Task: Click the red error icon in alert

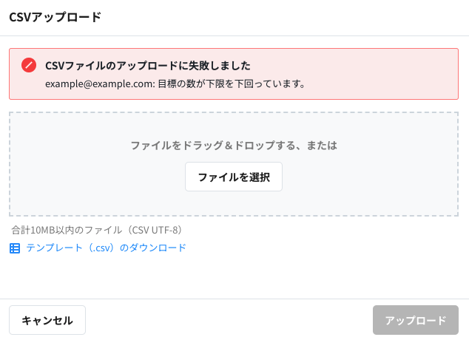Action: (x=29, y=65)
